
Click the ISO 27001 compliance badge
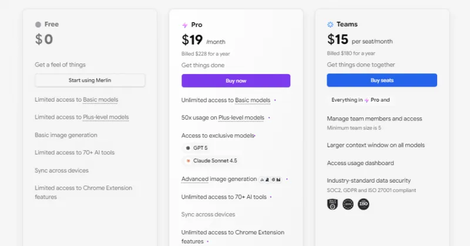[x=364, y=204]
